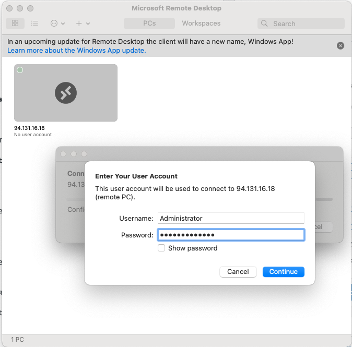The width and height of the screenshot is (352, 347).
Task: Click the Enter Your User Account heading
Action: coord(136,176)
